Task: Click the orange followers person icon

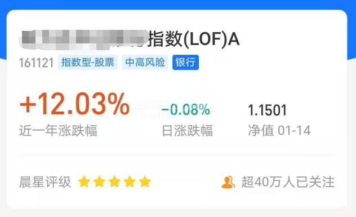Action: tap(228, 182)
